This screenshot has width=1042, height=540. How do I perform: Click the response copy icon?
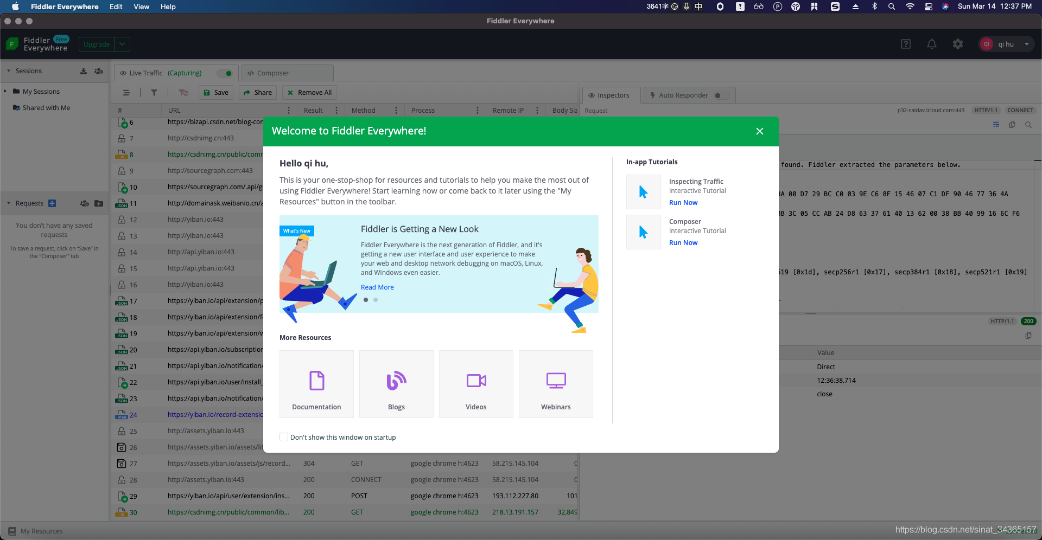click(1028, 336)
